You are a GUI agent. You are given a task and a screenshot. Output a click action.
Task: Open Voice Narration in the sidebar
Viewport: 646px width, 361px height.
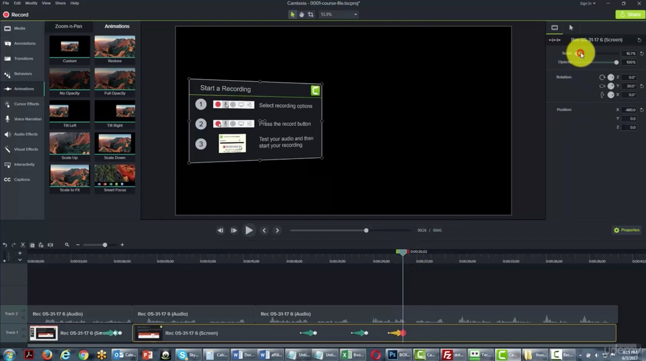[22, 119]
